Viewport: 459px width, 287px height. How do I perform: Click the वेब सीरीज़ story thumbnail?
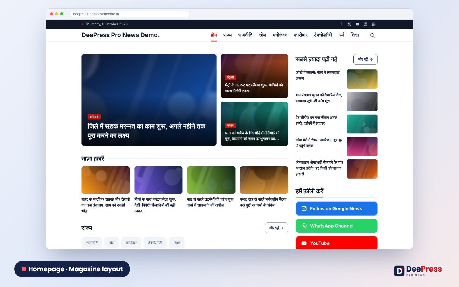point(362,124)
